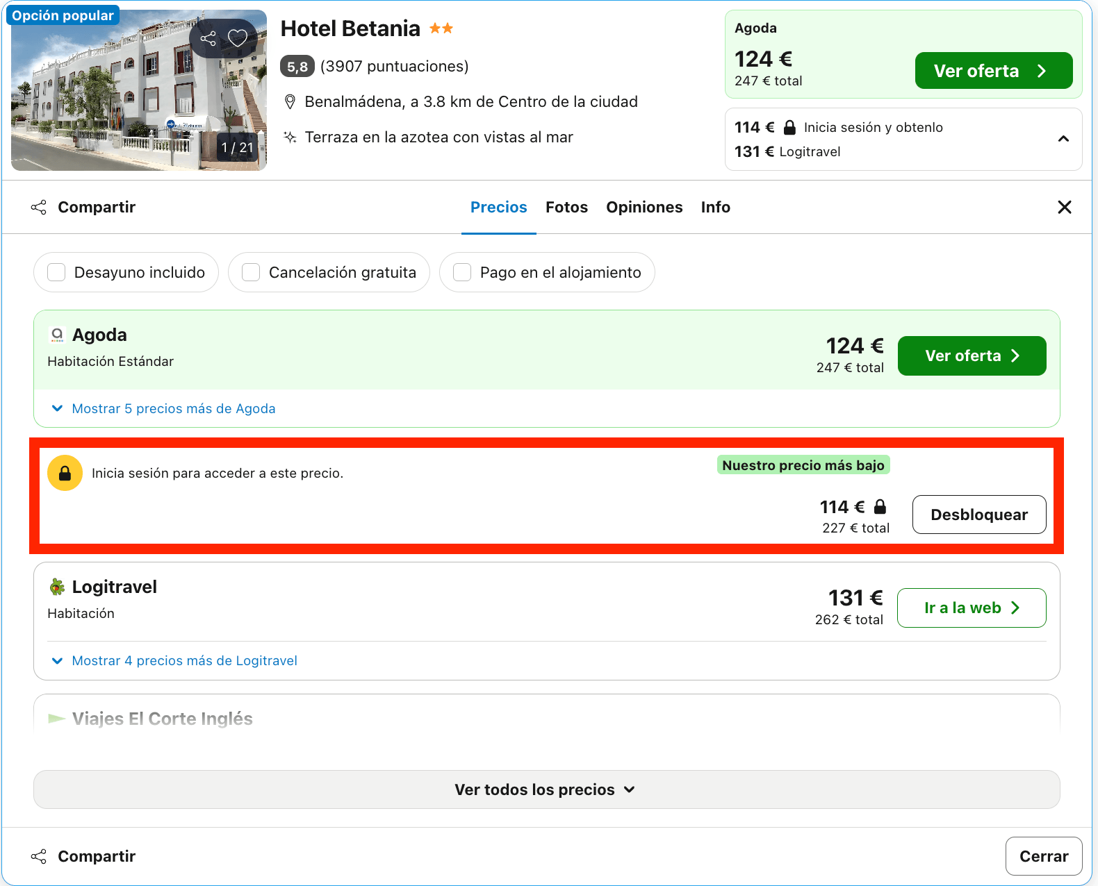The width and height of the screenshot is (1098, 886).
Task: Collapse the top price list chevron
Action: coord(1063,139)
